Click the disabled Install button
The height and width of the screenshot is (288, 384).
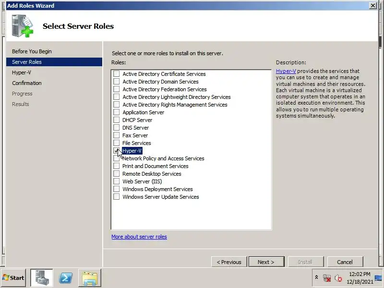pyautogui.click(x=306, y=262)
